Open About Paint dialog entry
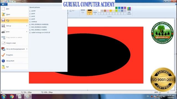 pos(14,61)
